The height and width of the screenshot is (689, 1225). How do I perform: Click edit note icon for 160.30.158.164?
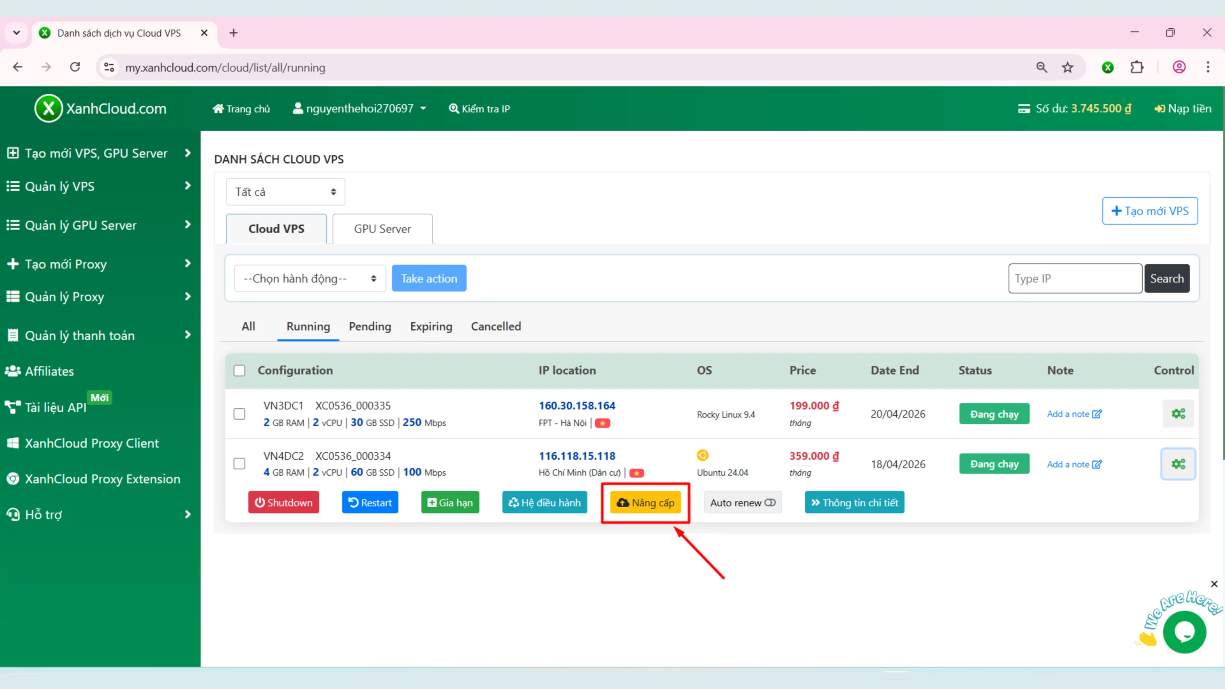(1097, 414)
